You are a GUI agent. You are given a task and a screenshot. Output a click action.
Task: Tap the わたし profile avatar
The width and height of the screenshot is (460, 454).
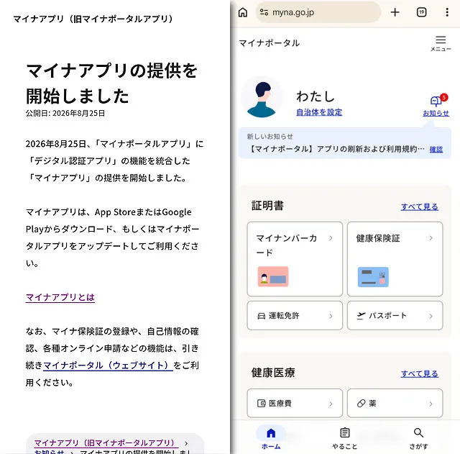(262, 97)
